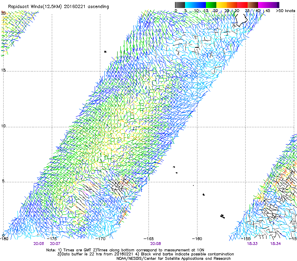
Task: Click the red 30–35 knots legend segment
Action: pyautogui.click(x=242, y=5)
